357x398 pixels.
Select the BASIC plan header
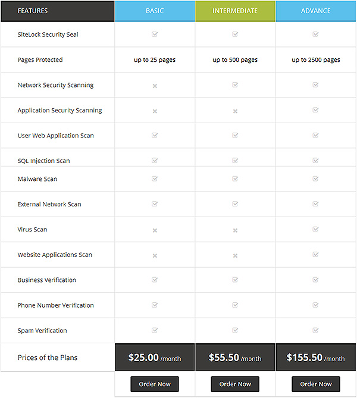pos(155,11)
